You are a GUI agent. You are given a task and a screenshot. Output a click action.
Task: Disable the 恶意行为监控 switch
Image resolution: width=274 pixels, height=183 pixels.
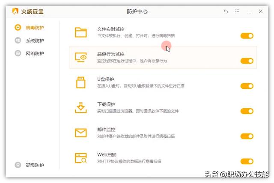pos(247,61)
